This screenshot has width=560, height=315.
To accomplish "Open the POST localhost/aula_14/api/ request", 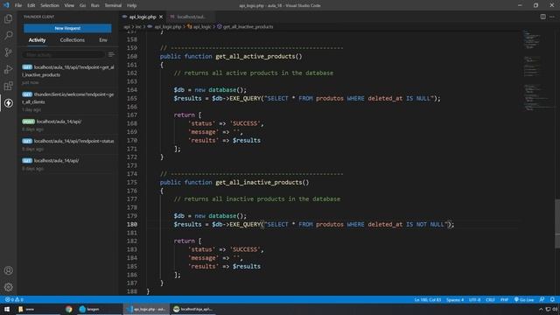I will (68, 125).
